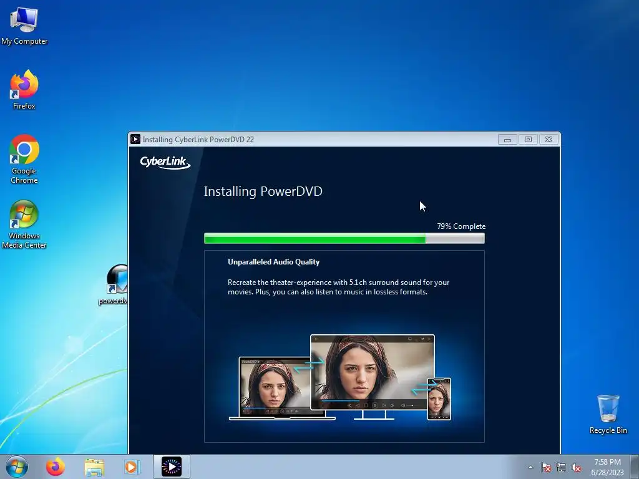Open the clock showing 7:58 PM
Image resolution: width=639 pixels, height=479 pixels.
point(607,467)
